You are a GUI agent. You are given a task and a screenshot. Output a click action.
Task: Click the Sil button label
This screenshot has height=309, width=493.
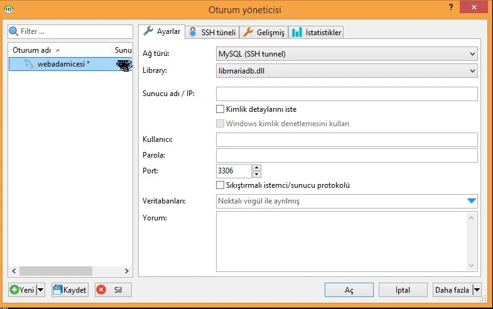pyautogui.click(x=118, y=290)
